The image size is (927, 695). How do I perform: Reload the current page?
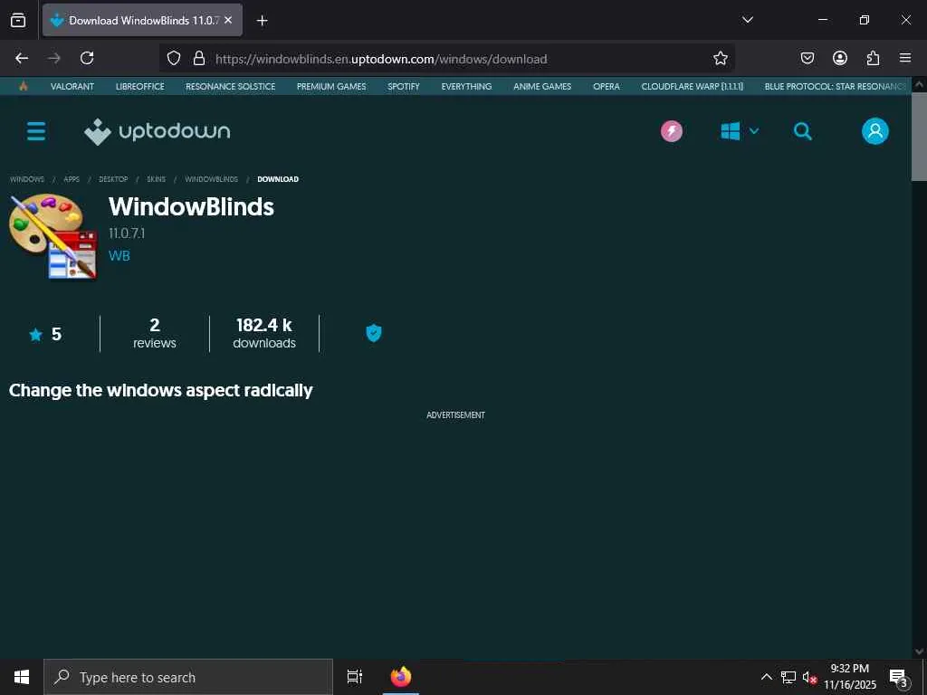coord(87,58)
